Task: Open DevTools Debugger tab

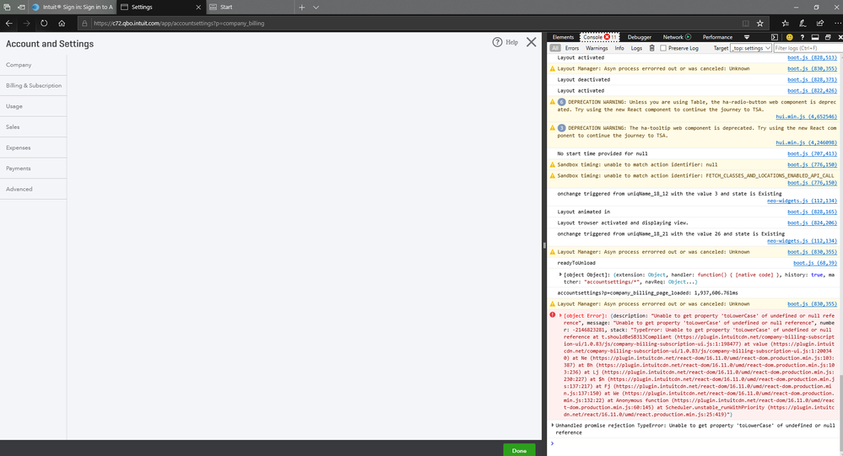Action: coord(640,37)
